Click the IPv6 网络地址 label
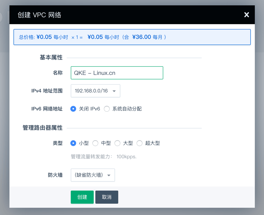This screenshot has width=264, height=215. [x=47, y=109]
